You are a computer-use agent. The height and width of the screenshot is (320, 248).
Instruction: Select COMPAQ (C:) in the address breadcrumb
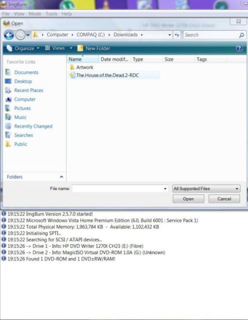coord(90,34)
